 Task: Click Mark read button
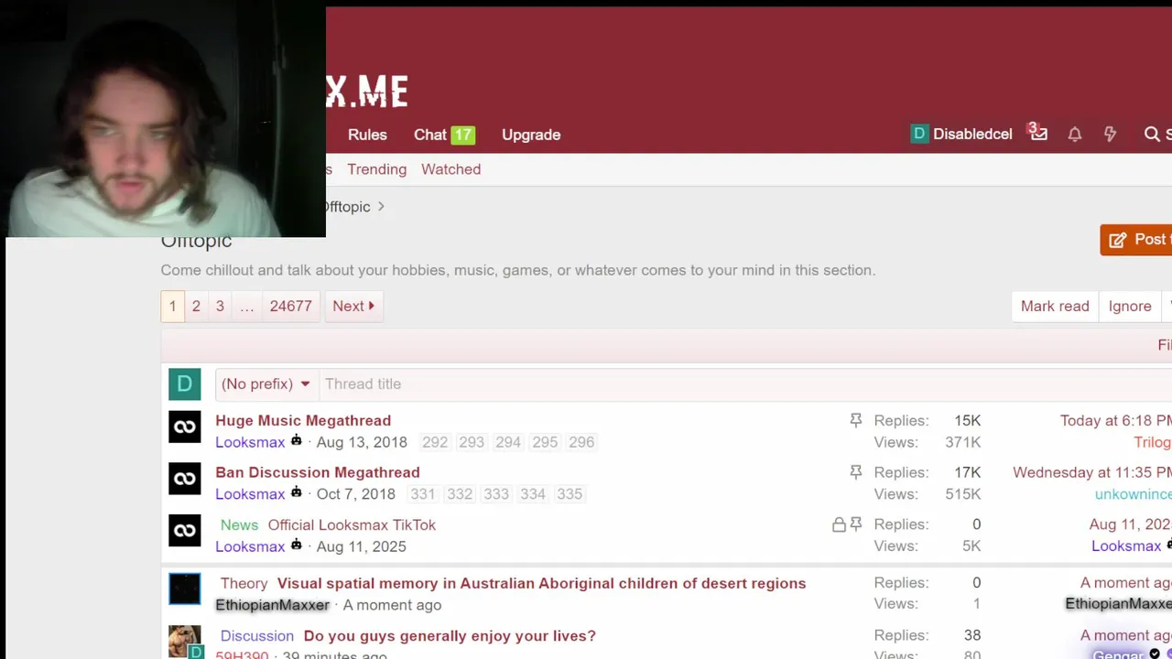tap(1055, 306)
